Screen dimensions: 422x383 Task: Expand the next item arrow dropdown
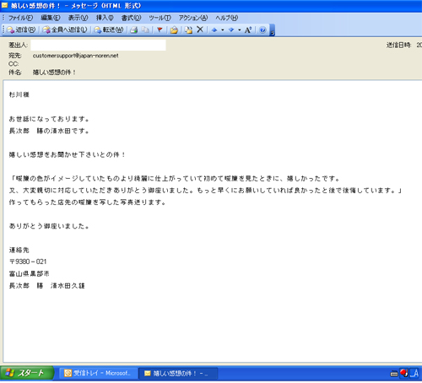(239, 30)
